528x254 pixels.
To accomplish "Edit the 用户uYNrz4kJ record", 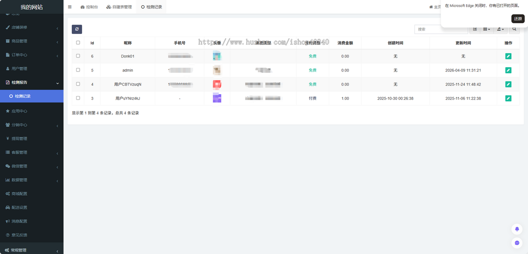I will [508, 98].
